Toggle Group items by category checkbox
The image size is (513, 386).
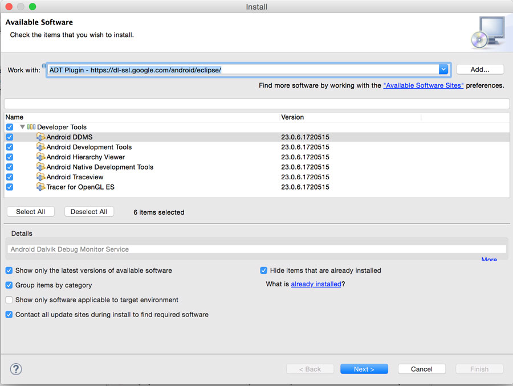pyautogui.click(x=9, y=285)
